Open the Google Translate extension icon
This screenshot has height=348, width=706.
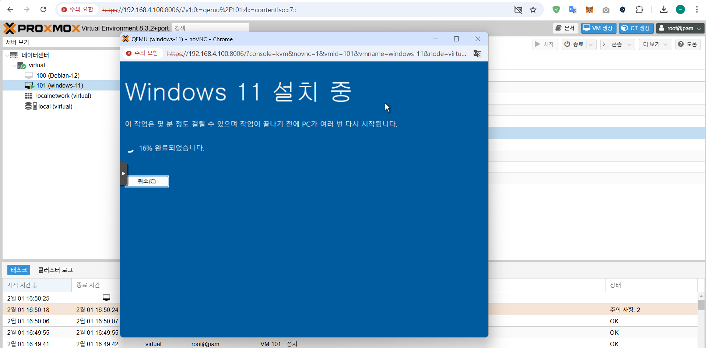[572, 10]
